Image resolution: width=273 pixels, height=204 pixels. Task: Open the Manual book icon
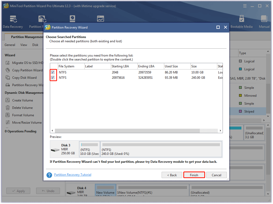pyautogui.click(x=264, y=19)
